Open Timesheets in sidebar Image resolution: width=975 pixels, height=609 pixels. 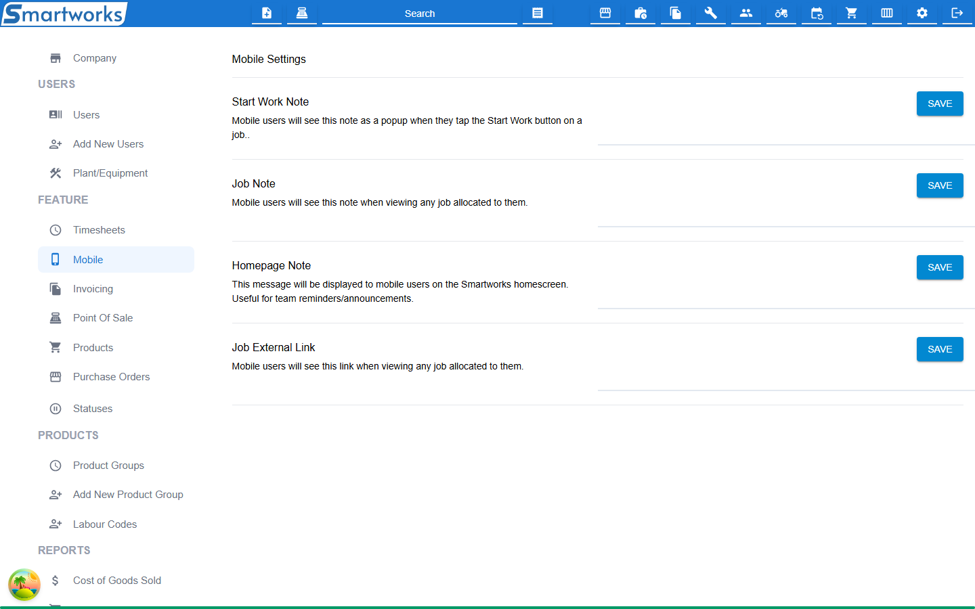(x=116, y=230)
